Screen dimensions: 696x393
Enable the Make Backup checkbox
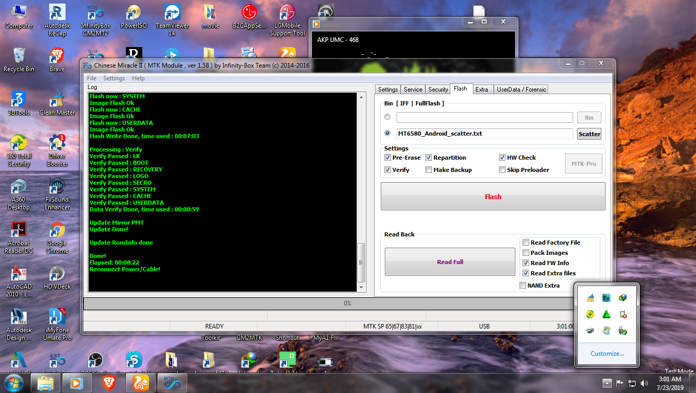(x=428, y=170)
